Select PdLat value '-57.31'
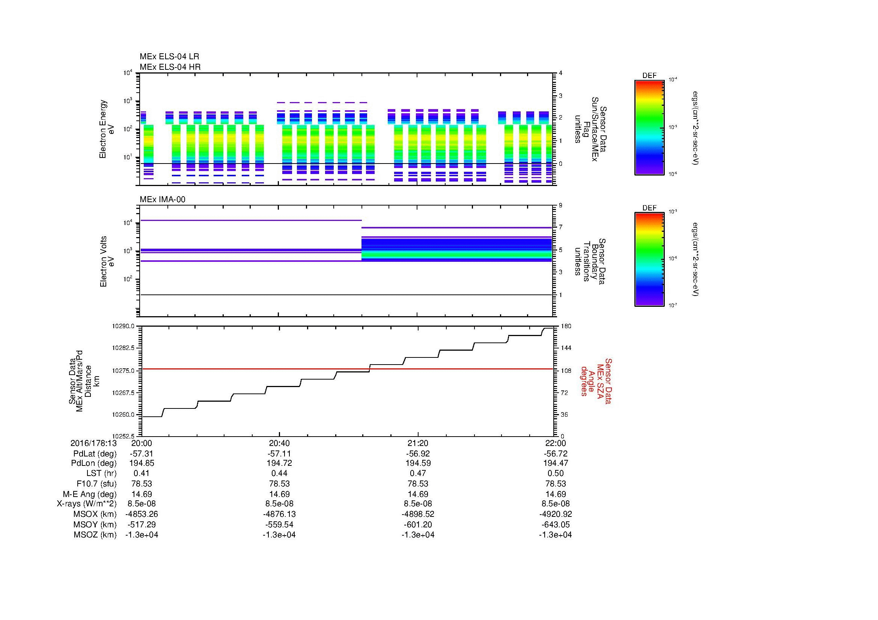Image resolution: width=878 pixels, height=620 pixels. pos(142,454)
